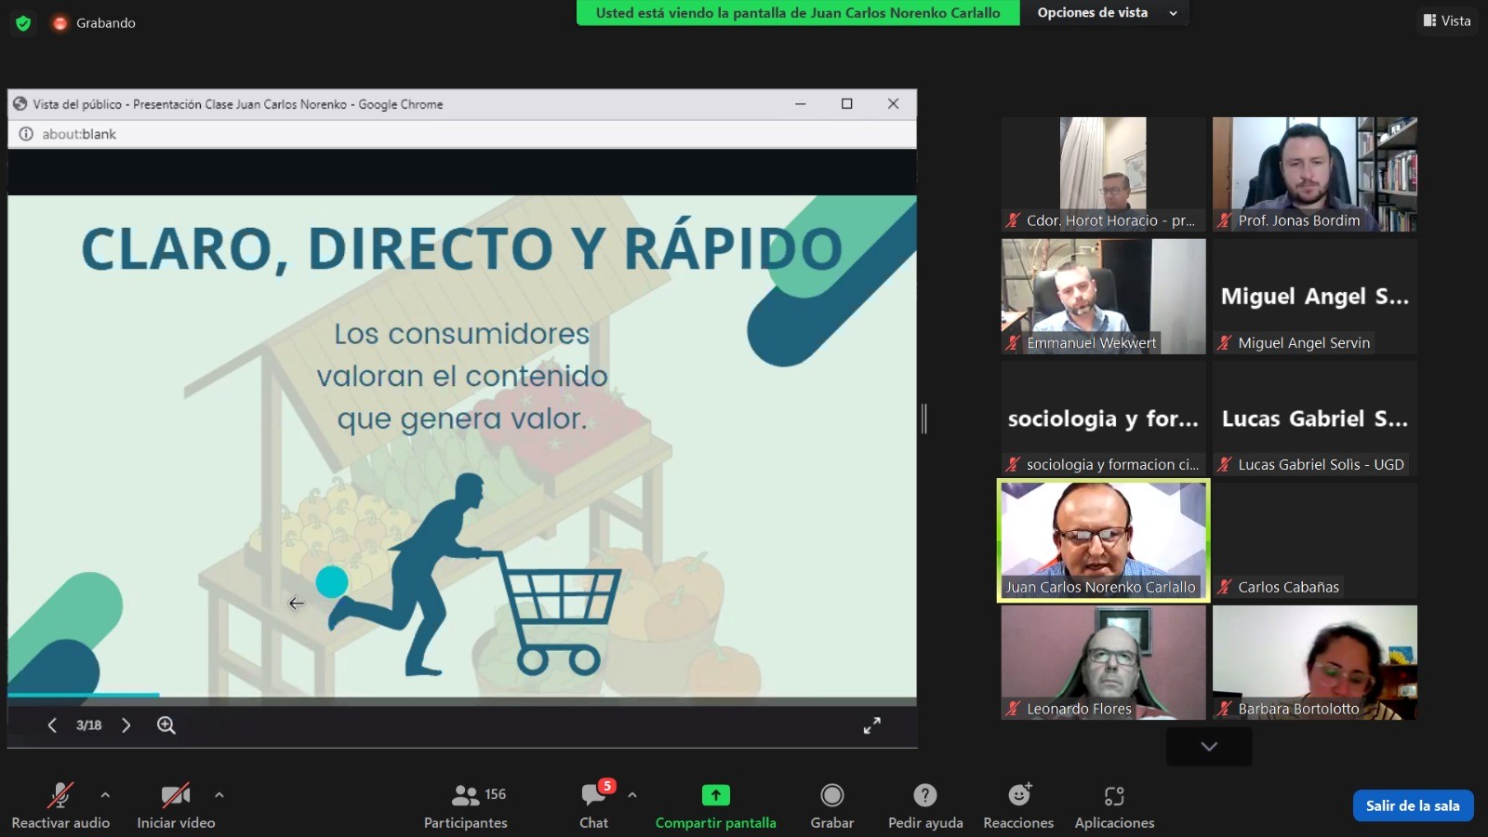
Task: Expand Opciones de vista dropdown
Action: (x=1107, y=13)
